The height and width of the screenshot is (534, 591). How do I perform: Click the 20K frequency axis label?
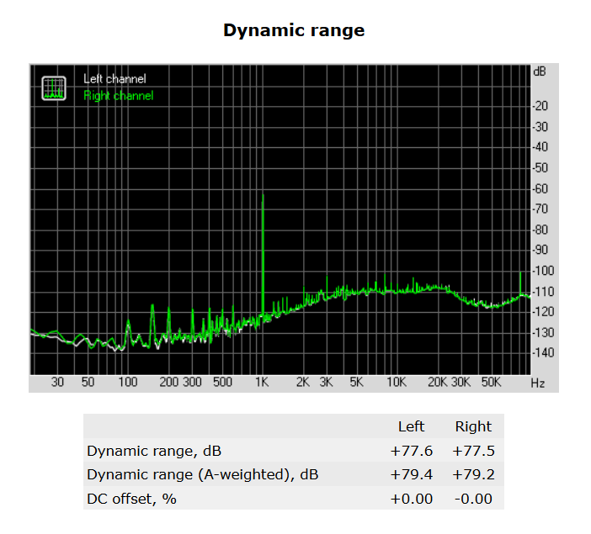(x=438, y=383)
